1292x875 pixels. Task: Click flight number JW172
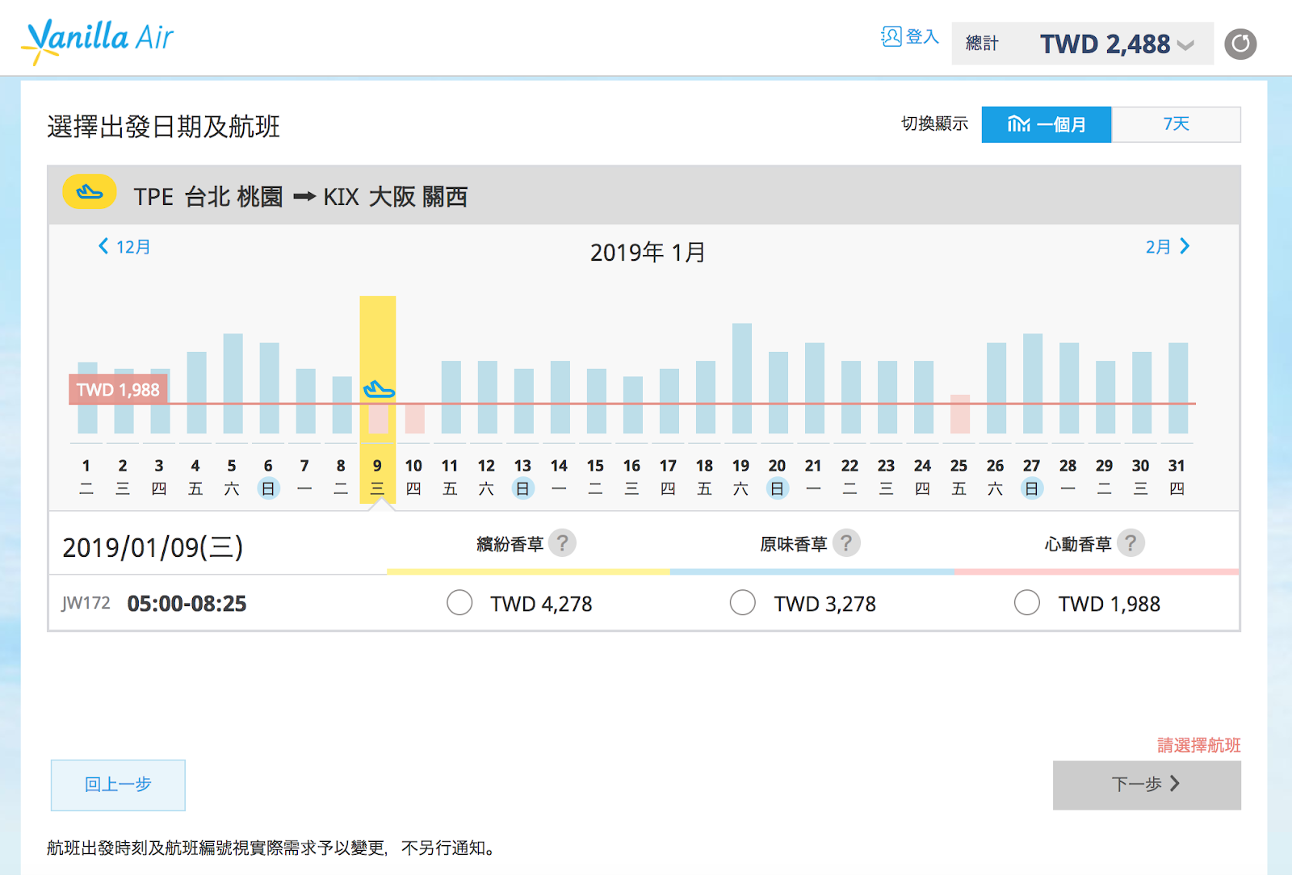[x=86, y=603]
